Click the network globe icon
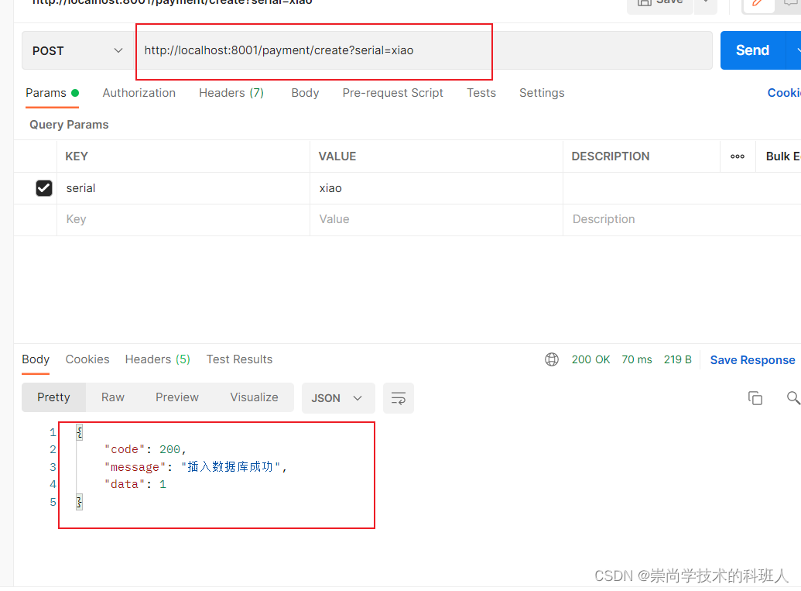Screen dimensions: 801x591 coord(552,359)
